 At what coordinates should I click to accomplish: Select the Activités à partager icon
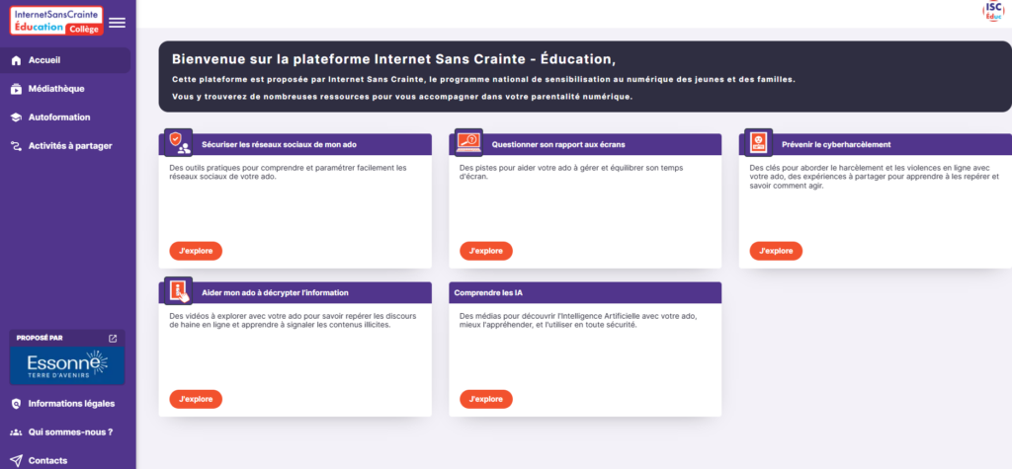click(x=16, y=146)
